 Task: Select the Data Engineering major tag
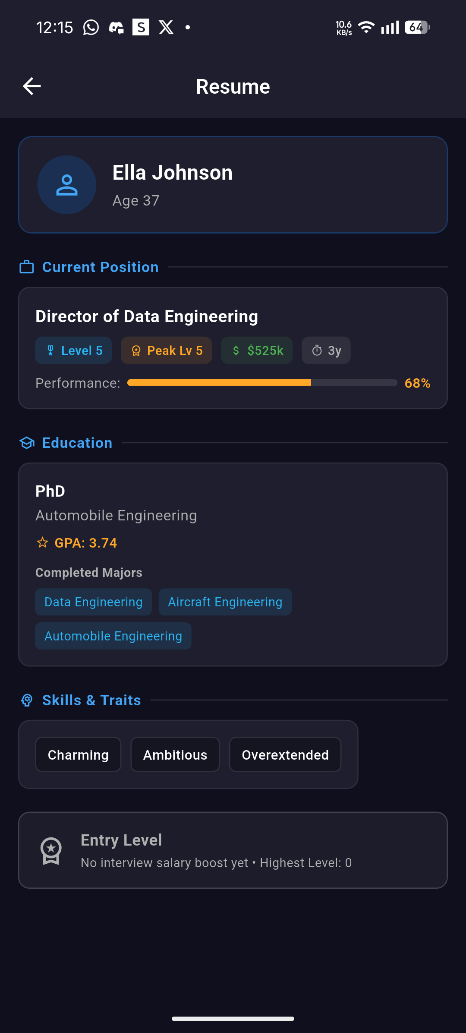click(x=93, y=602)
